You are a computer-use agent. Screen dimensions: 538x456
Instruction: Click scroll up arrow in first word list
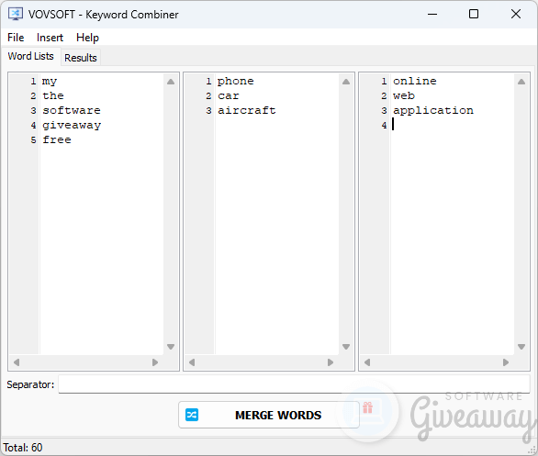[171, 82]
